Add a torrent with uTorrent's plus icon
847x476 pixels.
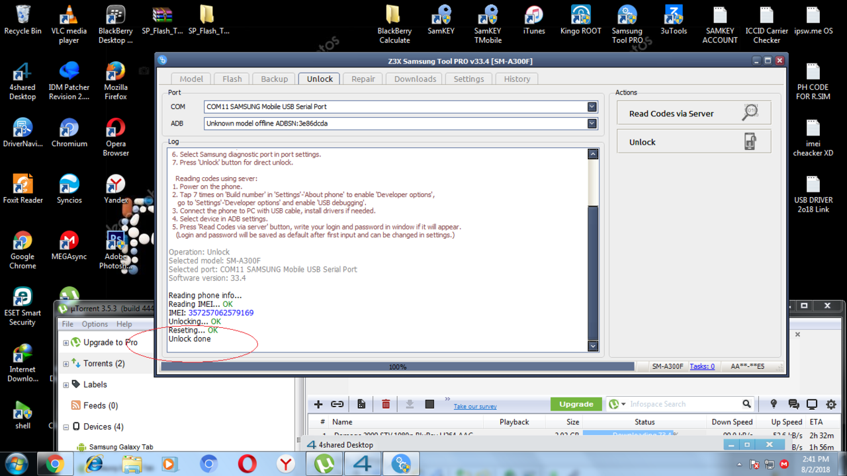click(x=318, y=404)
